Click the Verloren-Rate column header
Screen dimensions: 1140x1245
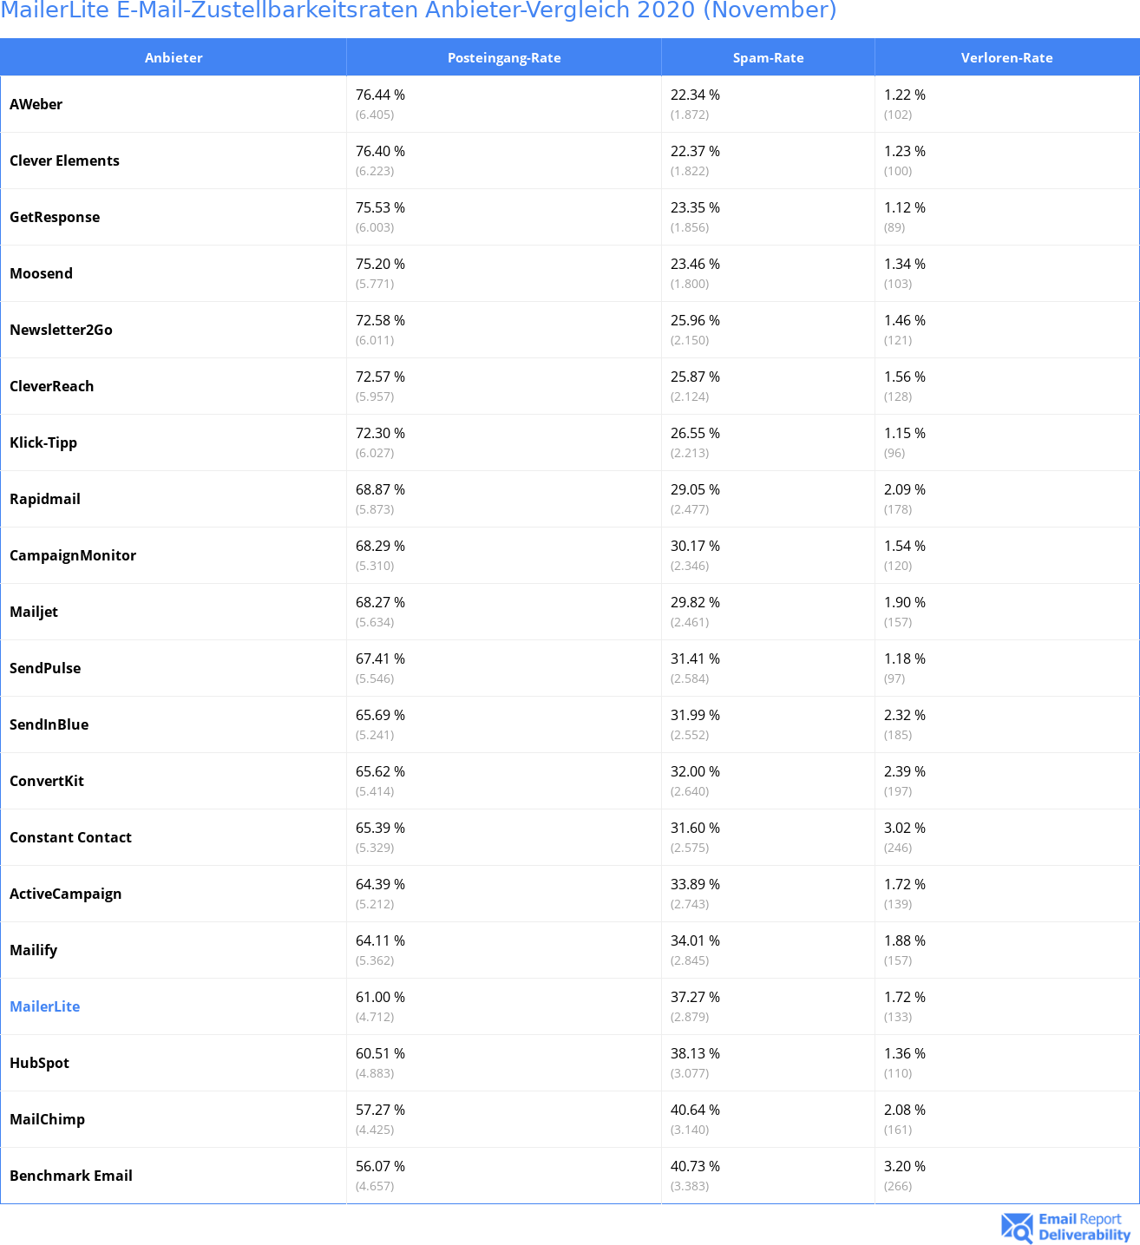[1006, 58]
